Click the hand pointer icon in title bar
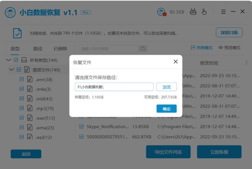Image resolution: width=252 pixels, height=169 pixels. 204,12
